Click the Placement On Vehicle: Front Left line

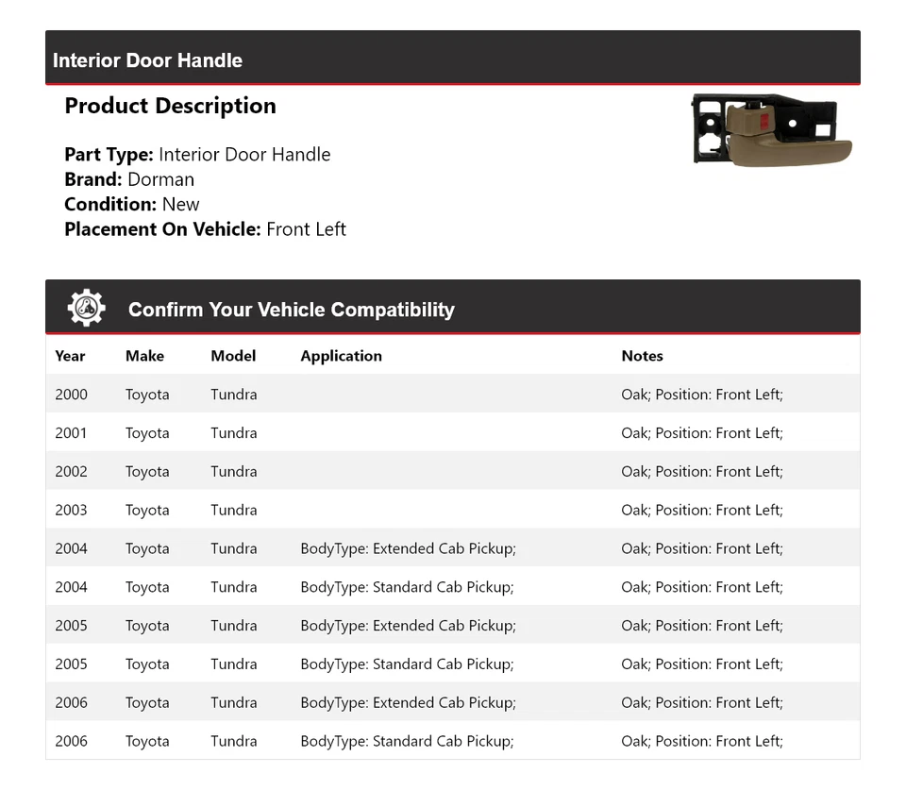coord(205,229)
